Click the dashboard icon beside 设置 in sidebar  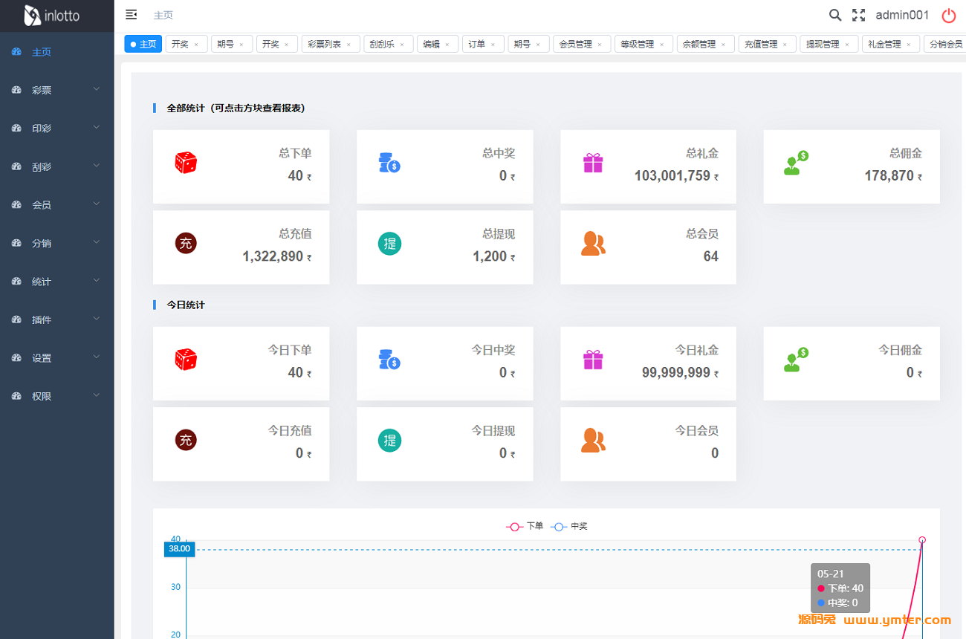16,357
